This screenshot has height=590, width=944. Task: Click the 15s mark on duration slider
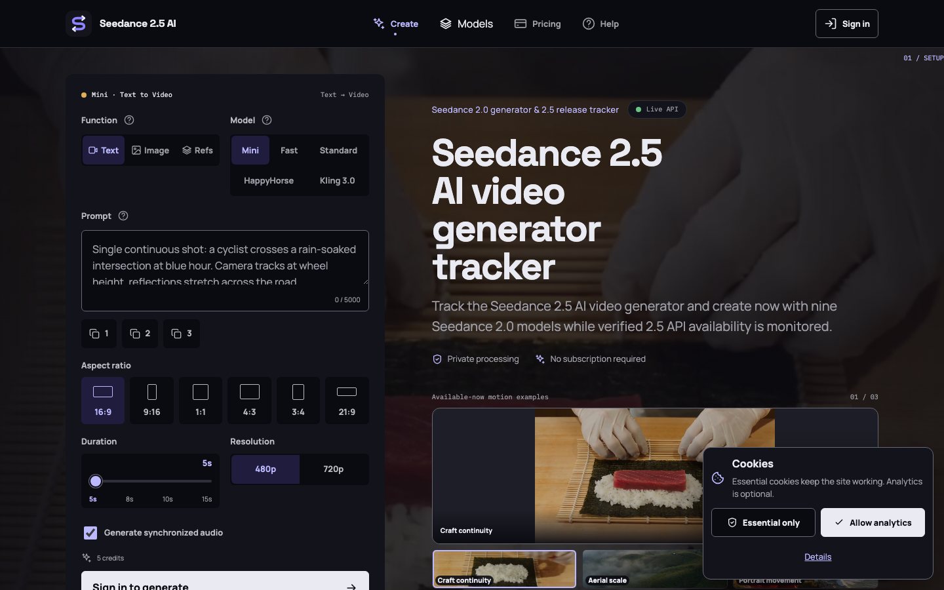click(207, 499)
